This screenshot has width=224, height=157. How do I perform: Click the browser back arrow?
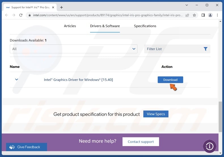[7, 15]
